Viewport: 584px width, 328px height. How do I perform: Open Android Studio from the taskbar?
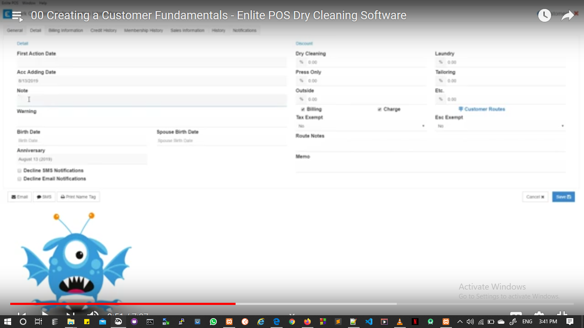tap(431, 322)
